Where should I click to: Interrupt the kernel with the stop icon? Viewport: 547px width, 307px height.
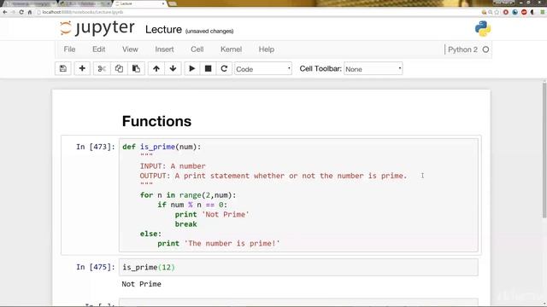pos(208,68)
